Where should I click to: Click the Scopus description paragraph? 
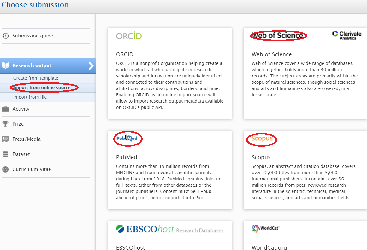coord(304,182)
